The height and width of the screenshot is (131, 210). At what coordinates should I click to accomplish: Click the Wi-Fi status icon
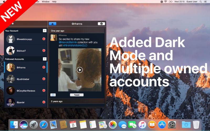tap(166, 2)
